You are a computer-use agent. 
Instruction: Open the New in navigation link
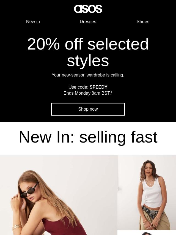coord(33,21)
